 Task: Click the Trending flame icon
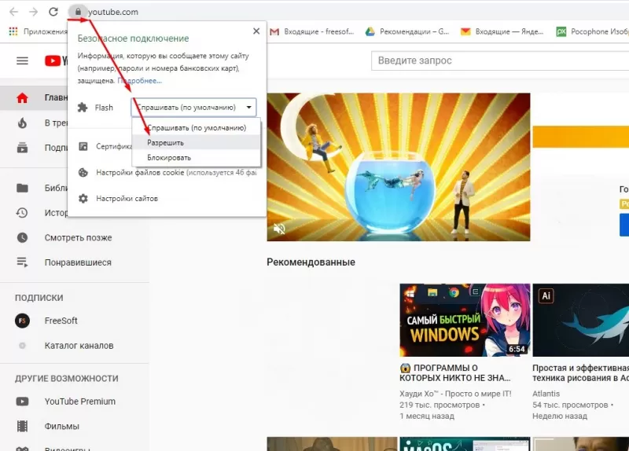(23, 123)
